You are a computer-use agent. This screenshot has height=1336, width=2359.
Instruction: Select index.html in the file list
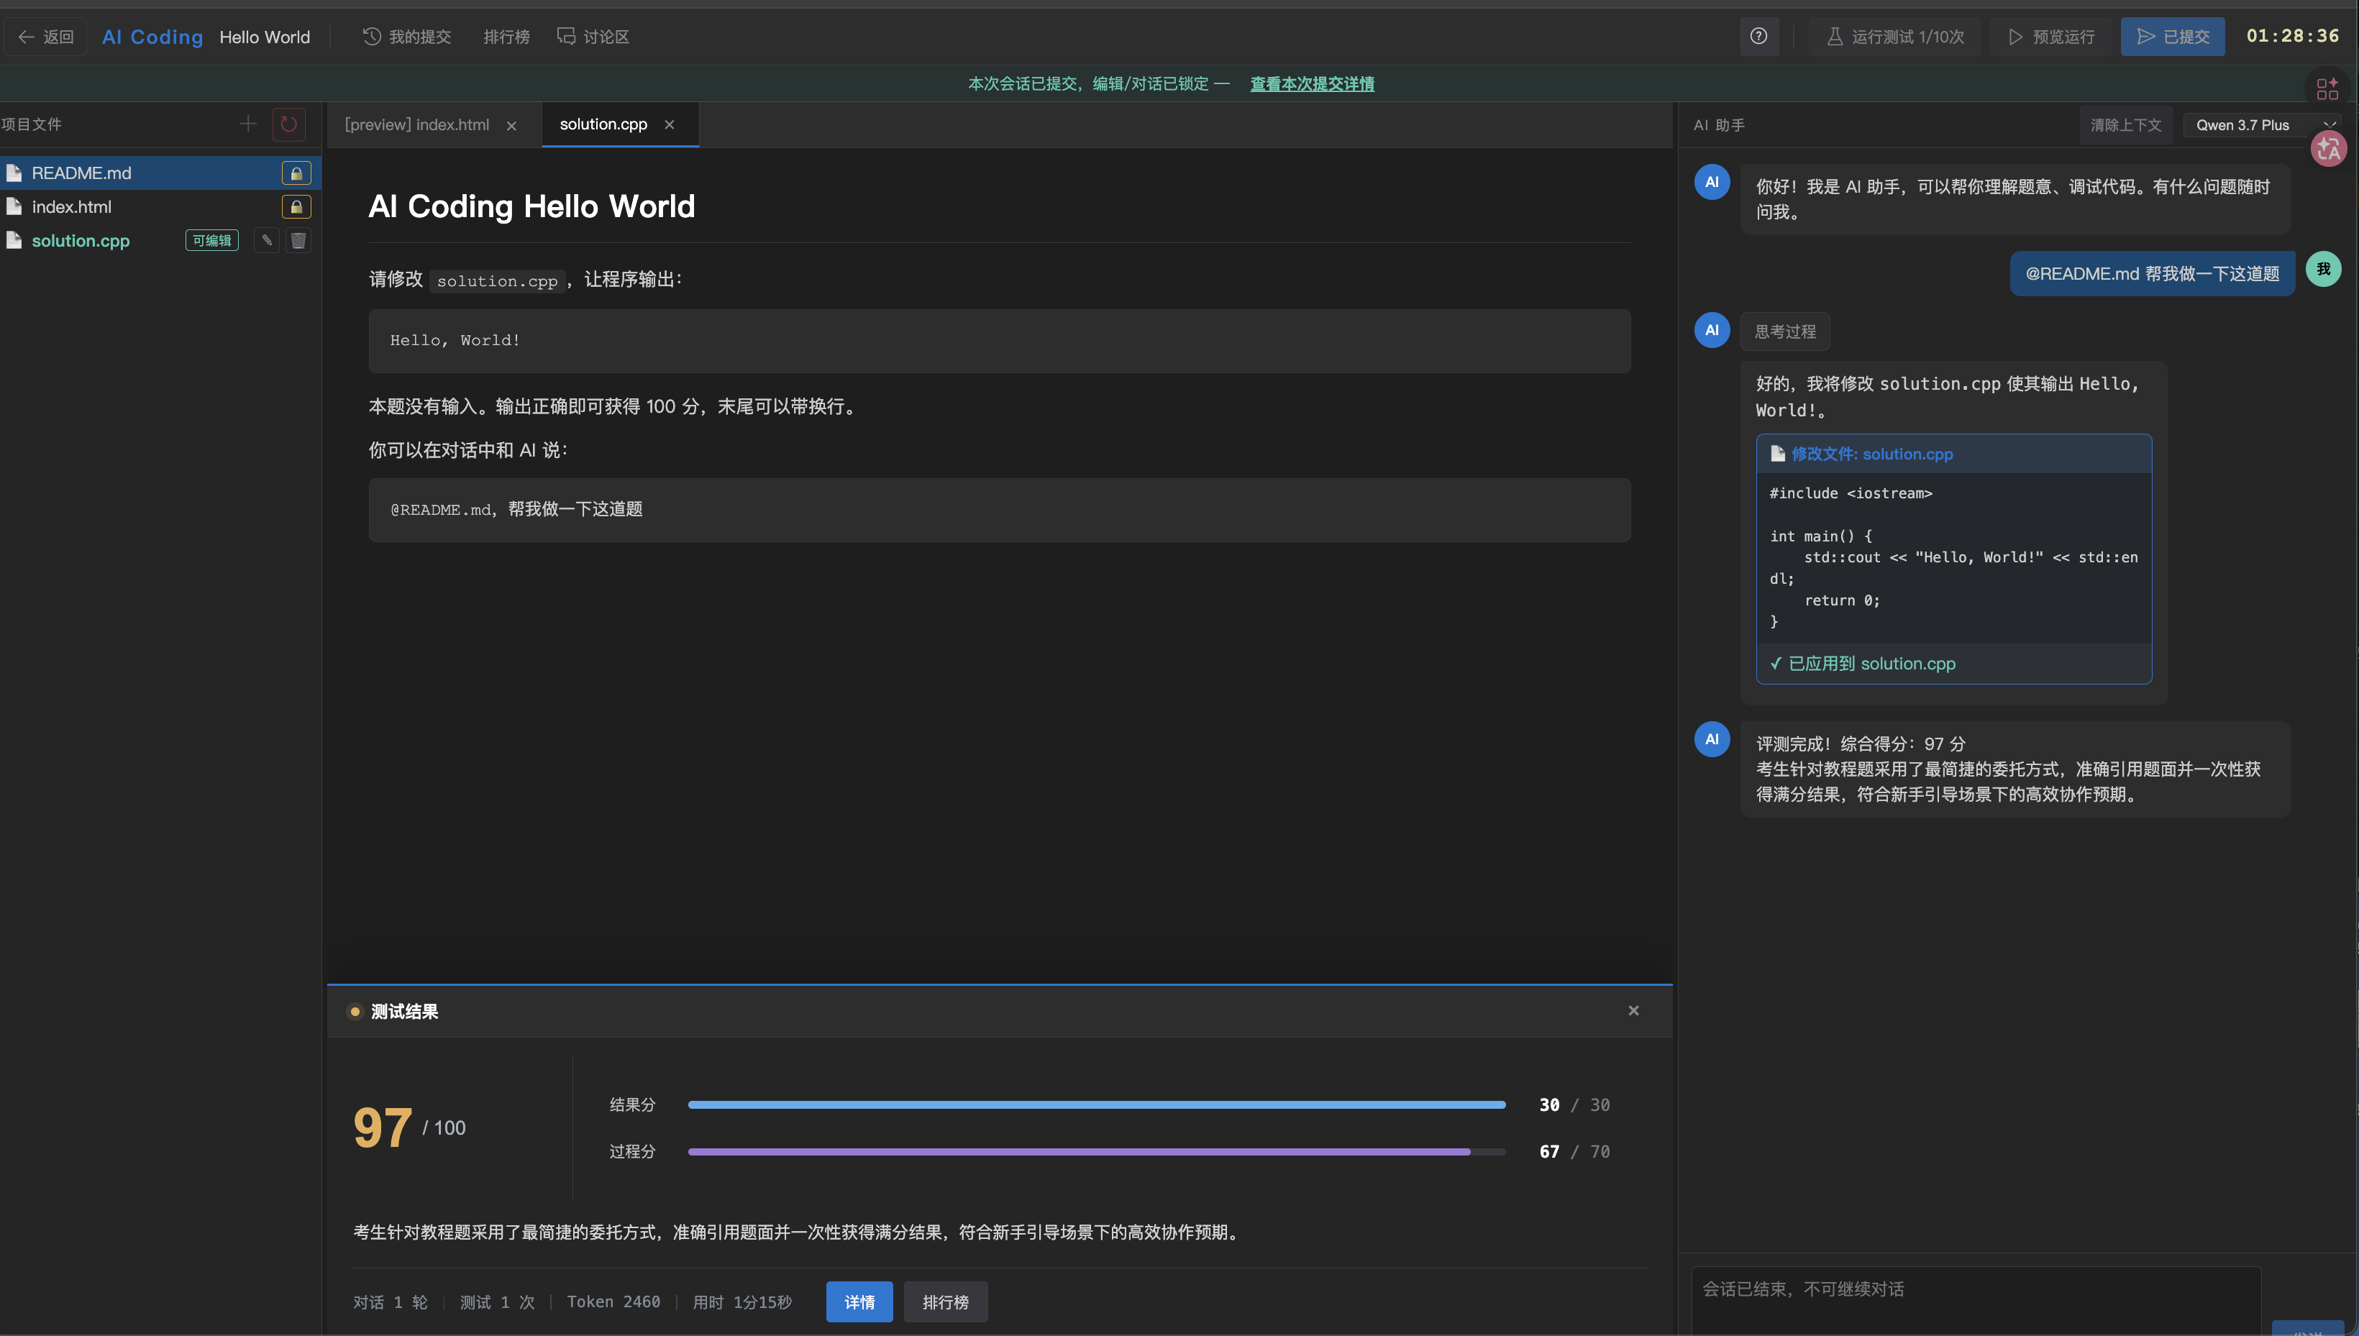(x=160, y=207)
